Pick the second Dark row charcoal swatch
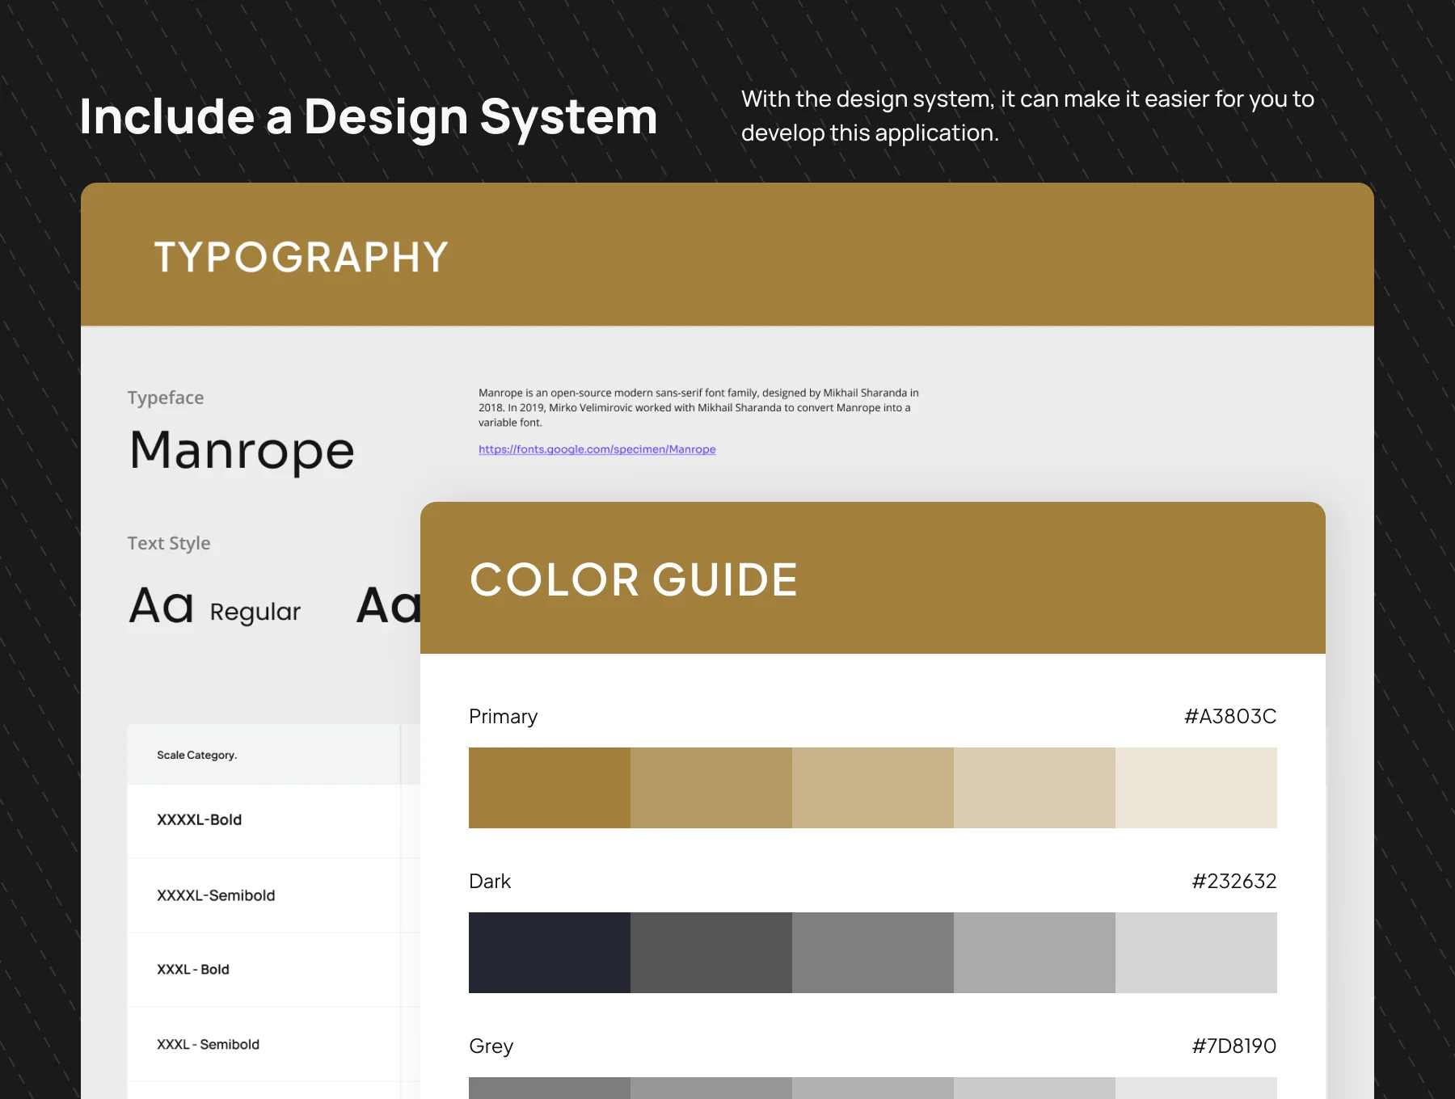The image size is (1455, 1099). pyautogui.click(x=711, y=953)
